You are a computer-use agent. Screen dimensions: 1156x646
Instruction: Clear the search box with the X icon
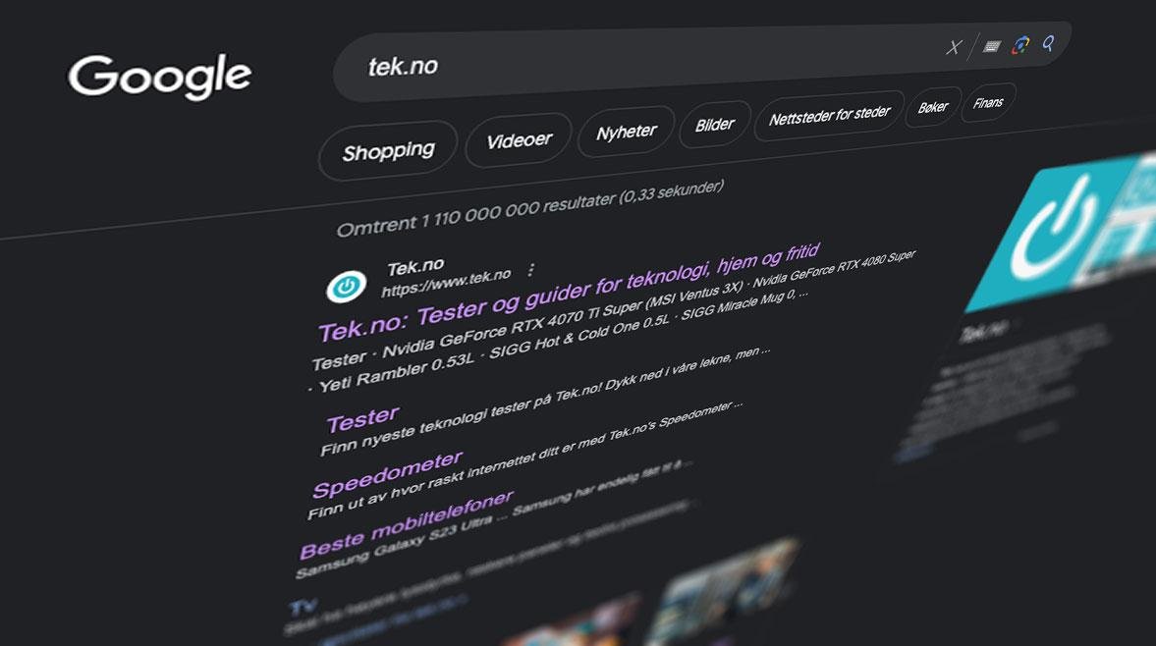click(954, 47)
